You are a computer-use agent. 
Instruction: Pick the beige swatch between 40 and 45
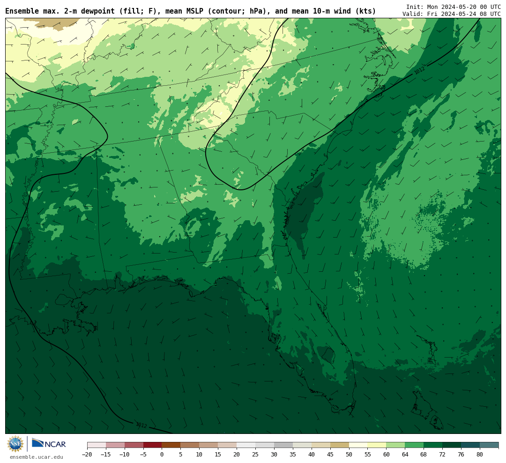coord(321,445)
